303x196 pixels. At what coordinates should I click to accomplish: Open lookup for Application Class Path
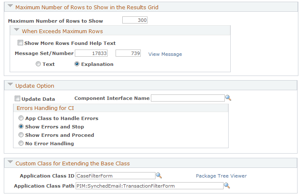[x=227, y=186]
